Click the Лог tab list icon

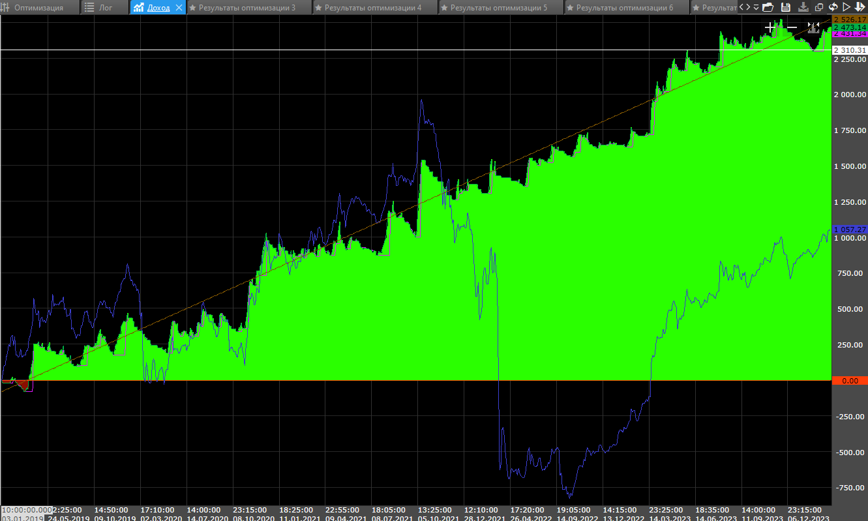pyautogui.click(x=90, y=8)
